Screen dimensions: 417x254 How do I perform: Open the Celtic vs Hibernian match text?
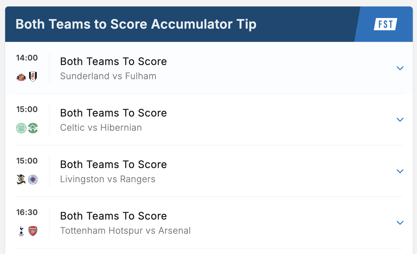101,128
